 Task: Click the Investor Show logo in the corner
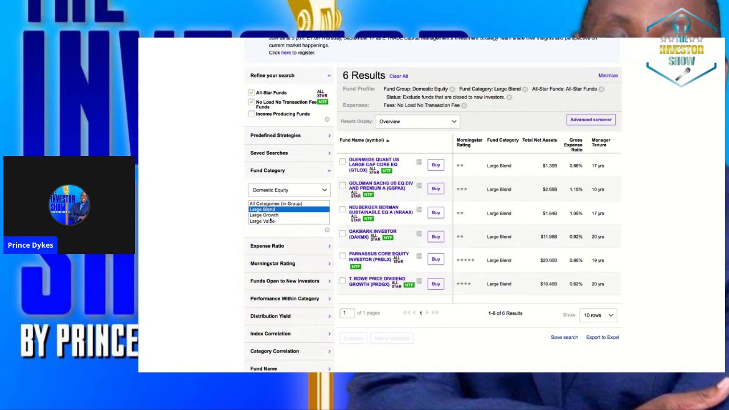[681, 48]
